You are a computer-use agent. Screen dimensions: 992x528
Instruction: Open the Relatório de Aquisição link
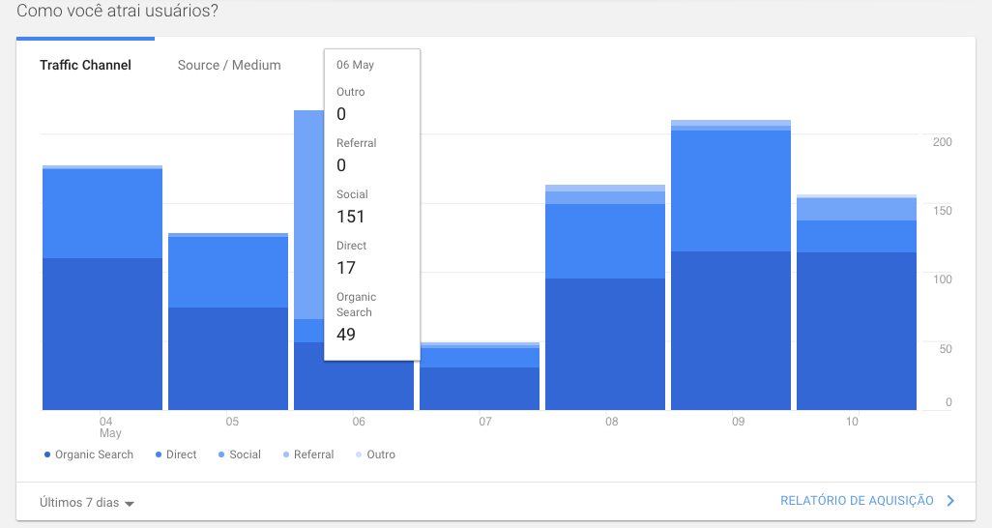click(857, 501)
